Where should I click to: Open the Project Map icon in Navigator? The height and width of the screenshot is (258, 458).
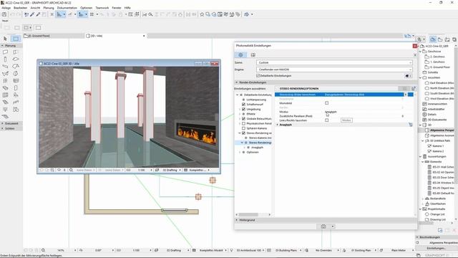coord(433,39)
